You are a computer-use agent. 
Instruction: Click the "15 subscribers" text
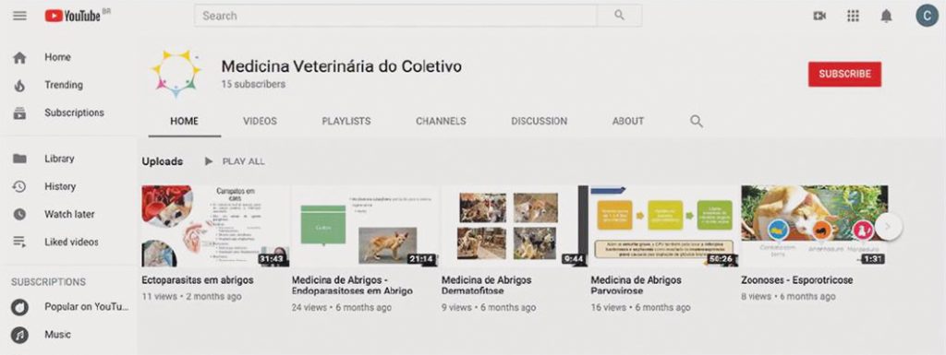[x=253, y=84]
